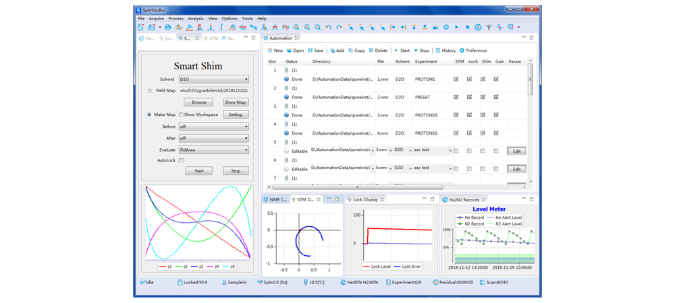Click the Save disk icon in Automation toolbar
Image resolution: width=675 pixels, height=303 pixels.
pos(310,50)
